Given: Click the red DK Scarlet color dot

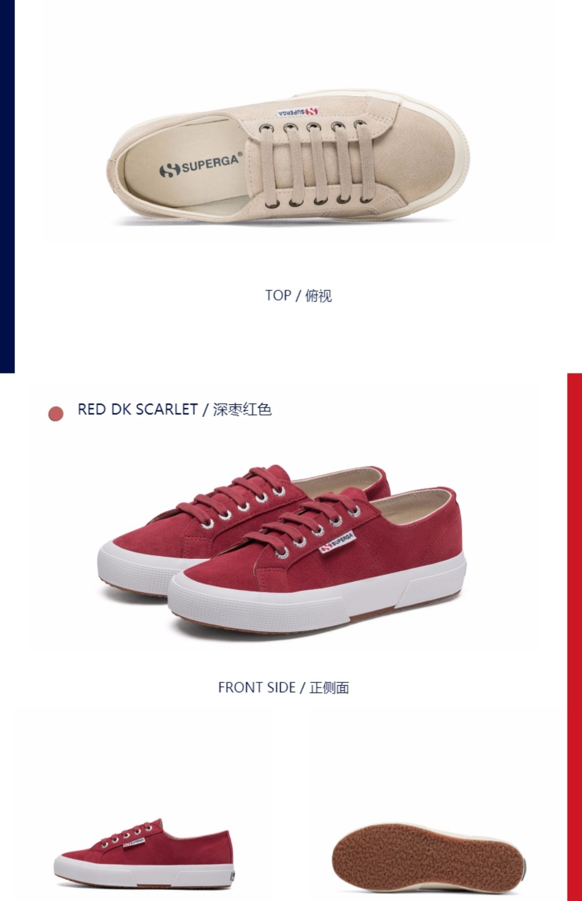Looking at the screenshot, I should [x=56, y=414].
